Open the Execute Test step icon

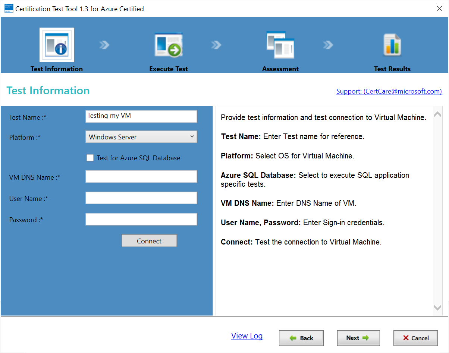pyautogui.click(x=169, y=45)
